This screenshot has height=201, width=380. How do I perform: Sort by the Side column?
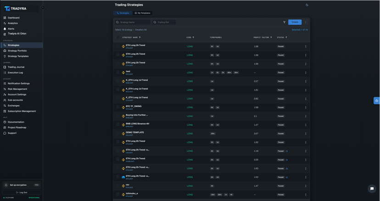(x=190, y=37)
